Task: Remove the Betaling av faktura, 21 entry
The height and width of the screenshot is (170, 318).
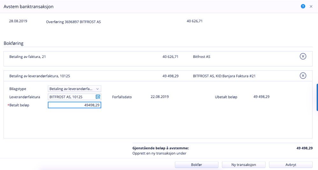Action: point(303,56)
